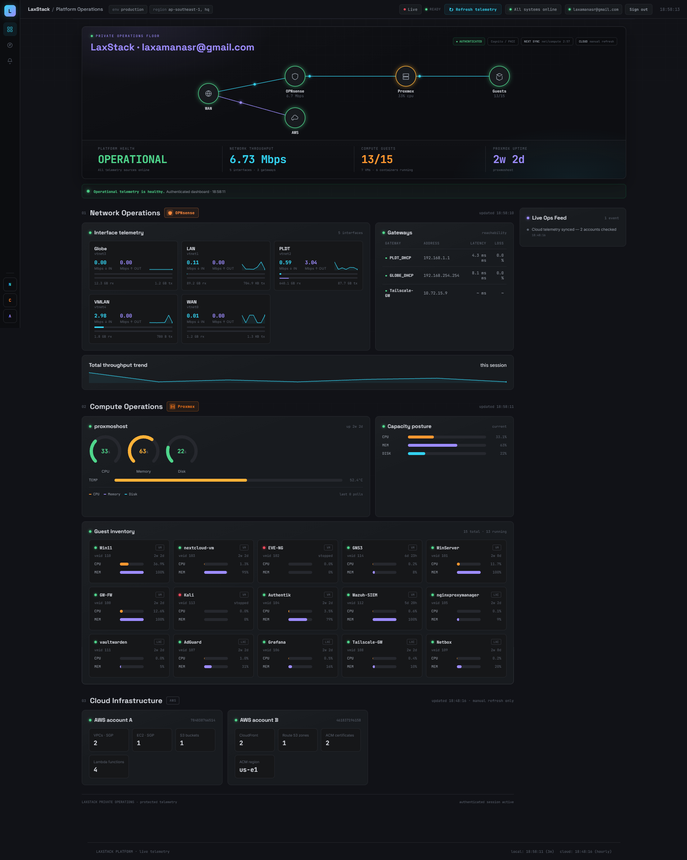
Task: Click the VPCs SGP tile
Action: pyautogui.click(x=109, y=740)
